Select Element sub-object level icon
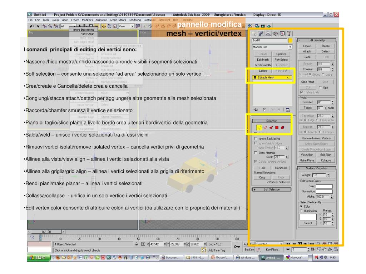 coord(282,127)
